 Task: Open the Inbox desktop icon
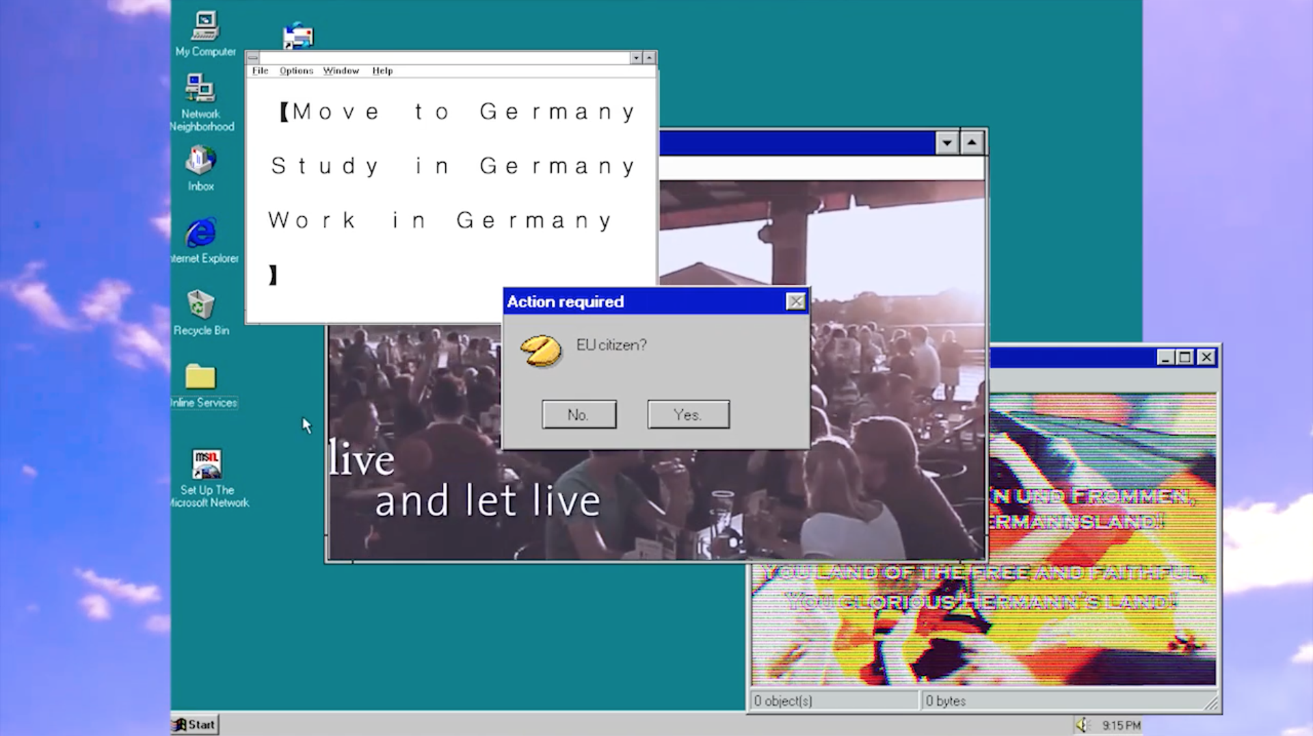pyautogui.click(x=200, y=161)
